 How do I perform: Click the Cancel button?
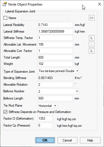point(67,140)
